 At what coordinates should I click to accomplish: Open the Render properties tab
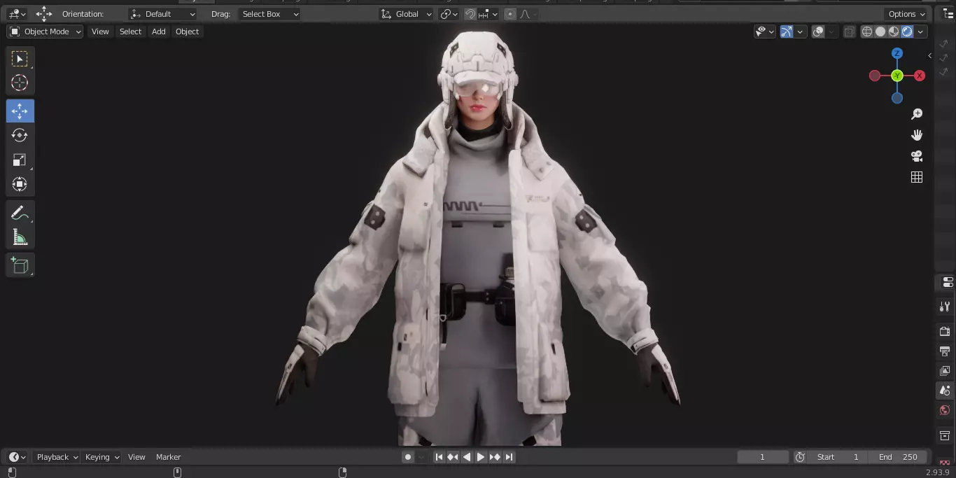(945, 331)
